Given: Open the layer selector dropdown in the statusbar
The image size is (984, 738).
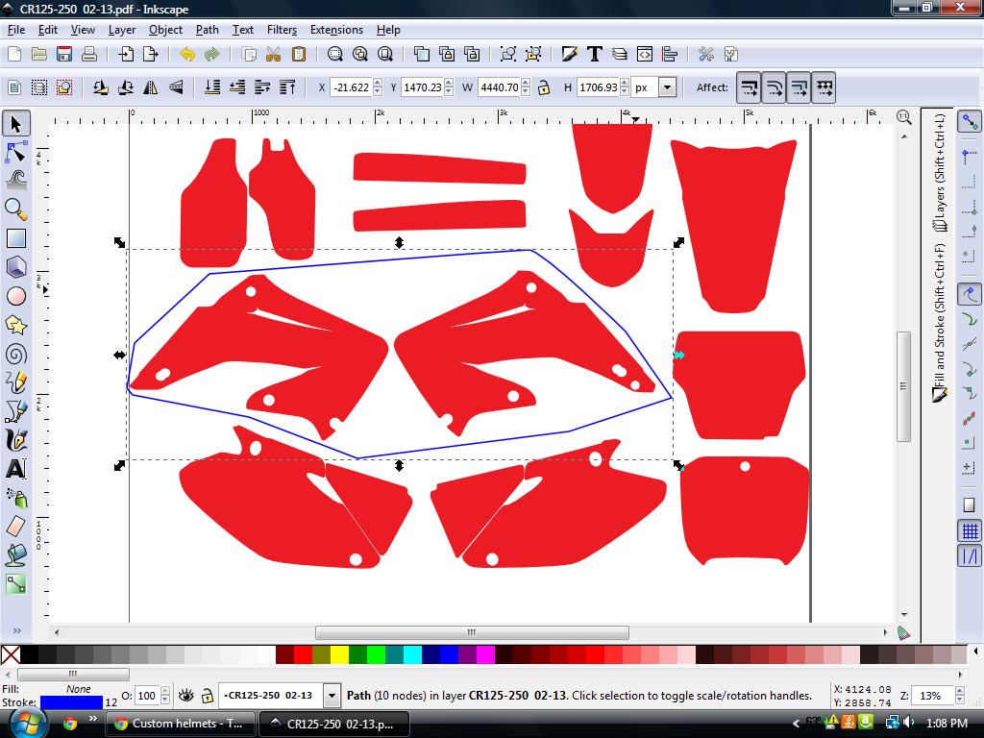Looking at the screenshot, I should point(332,694).
